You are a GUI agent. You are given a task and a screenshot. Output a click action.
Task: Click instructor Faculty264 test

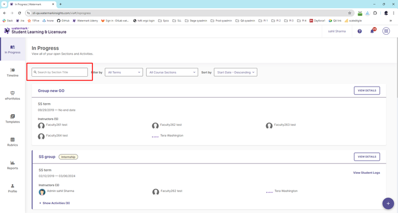click(x=53, y=136)
